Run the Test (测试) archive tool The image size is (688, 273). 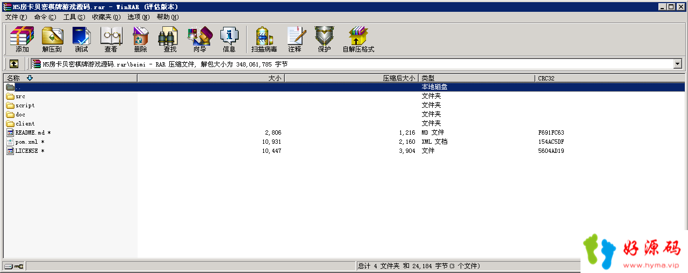(x=82, y=40)
